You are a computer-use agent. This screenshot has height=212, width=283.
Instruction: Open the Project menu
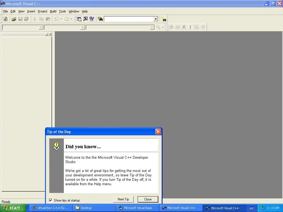click(x=43, y=11)
